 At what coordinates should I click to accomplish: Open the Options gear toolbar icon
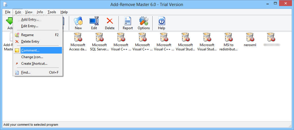[144, 21]
